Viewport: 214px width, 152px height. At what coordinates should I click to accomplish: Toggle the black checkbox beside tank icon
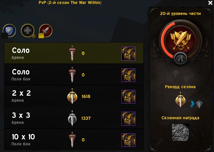5,36
